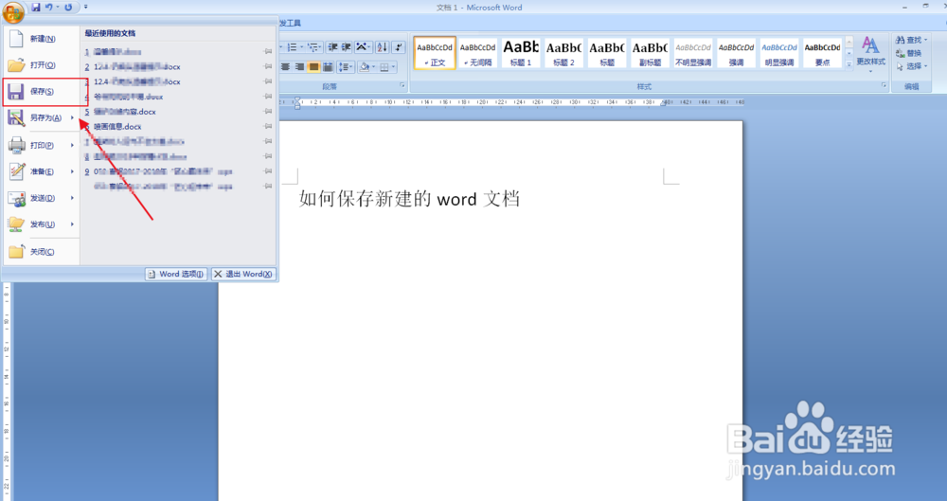This screenshot has width=947, height=501.
Task: Open the shading color dropdown arrow
Action: click(x=374, y=66)
